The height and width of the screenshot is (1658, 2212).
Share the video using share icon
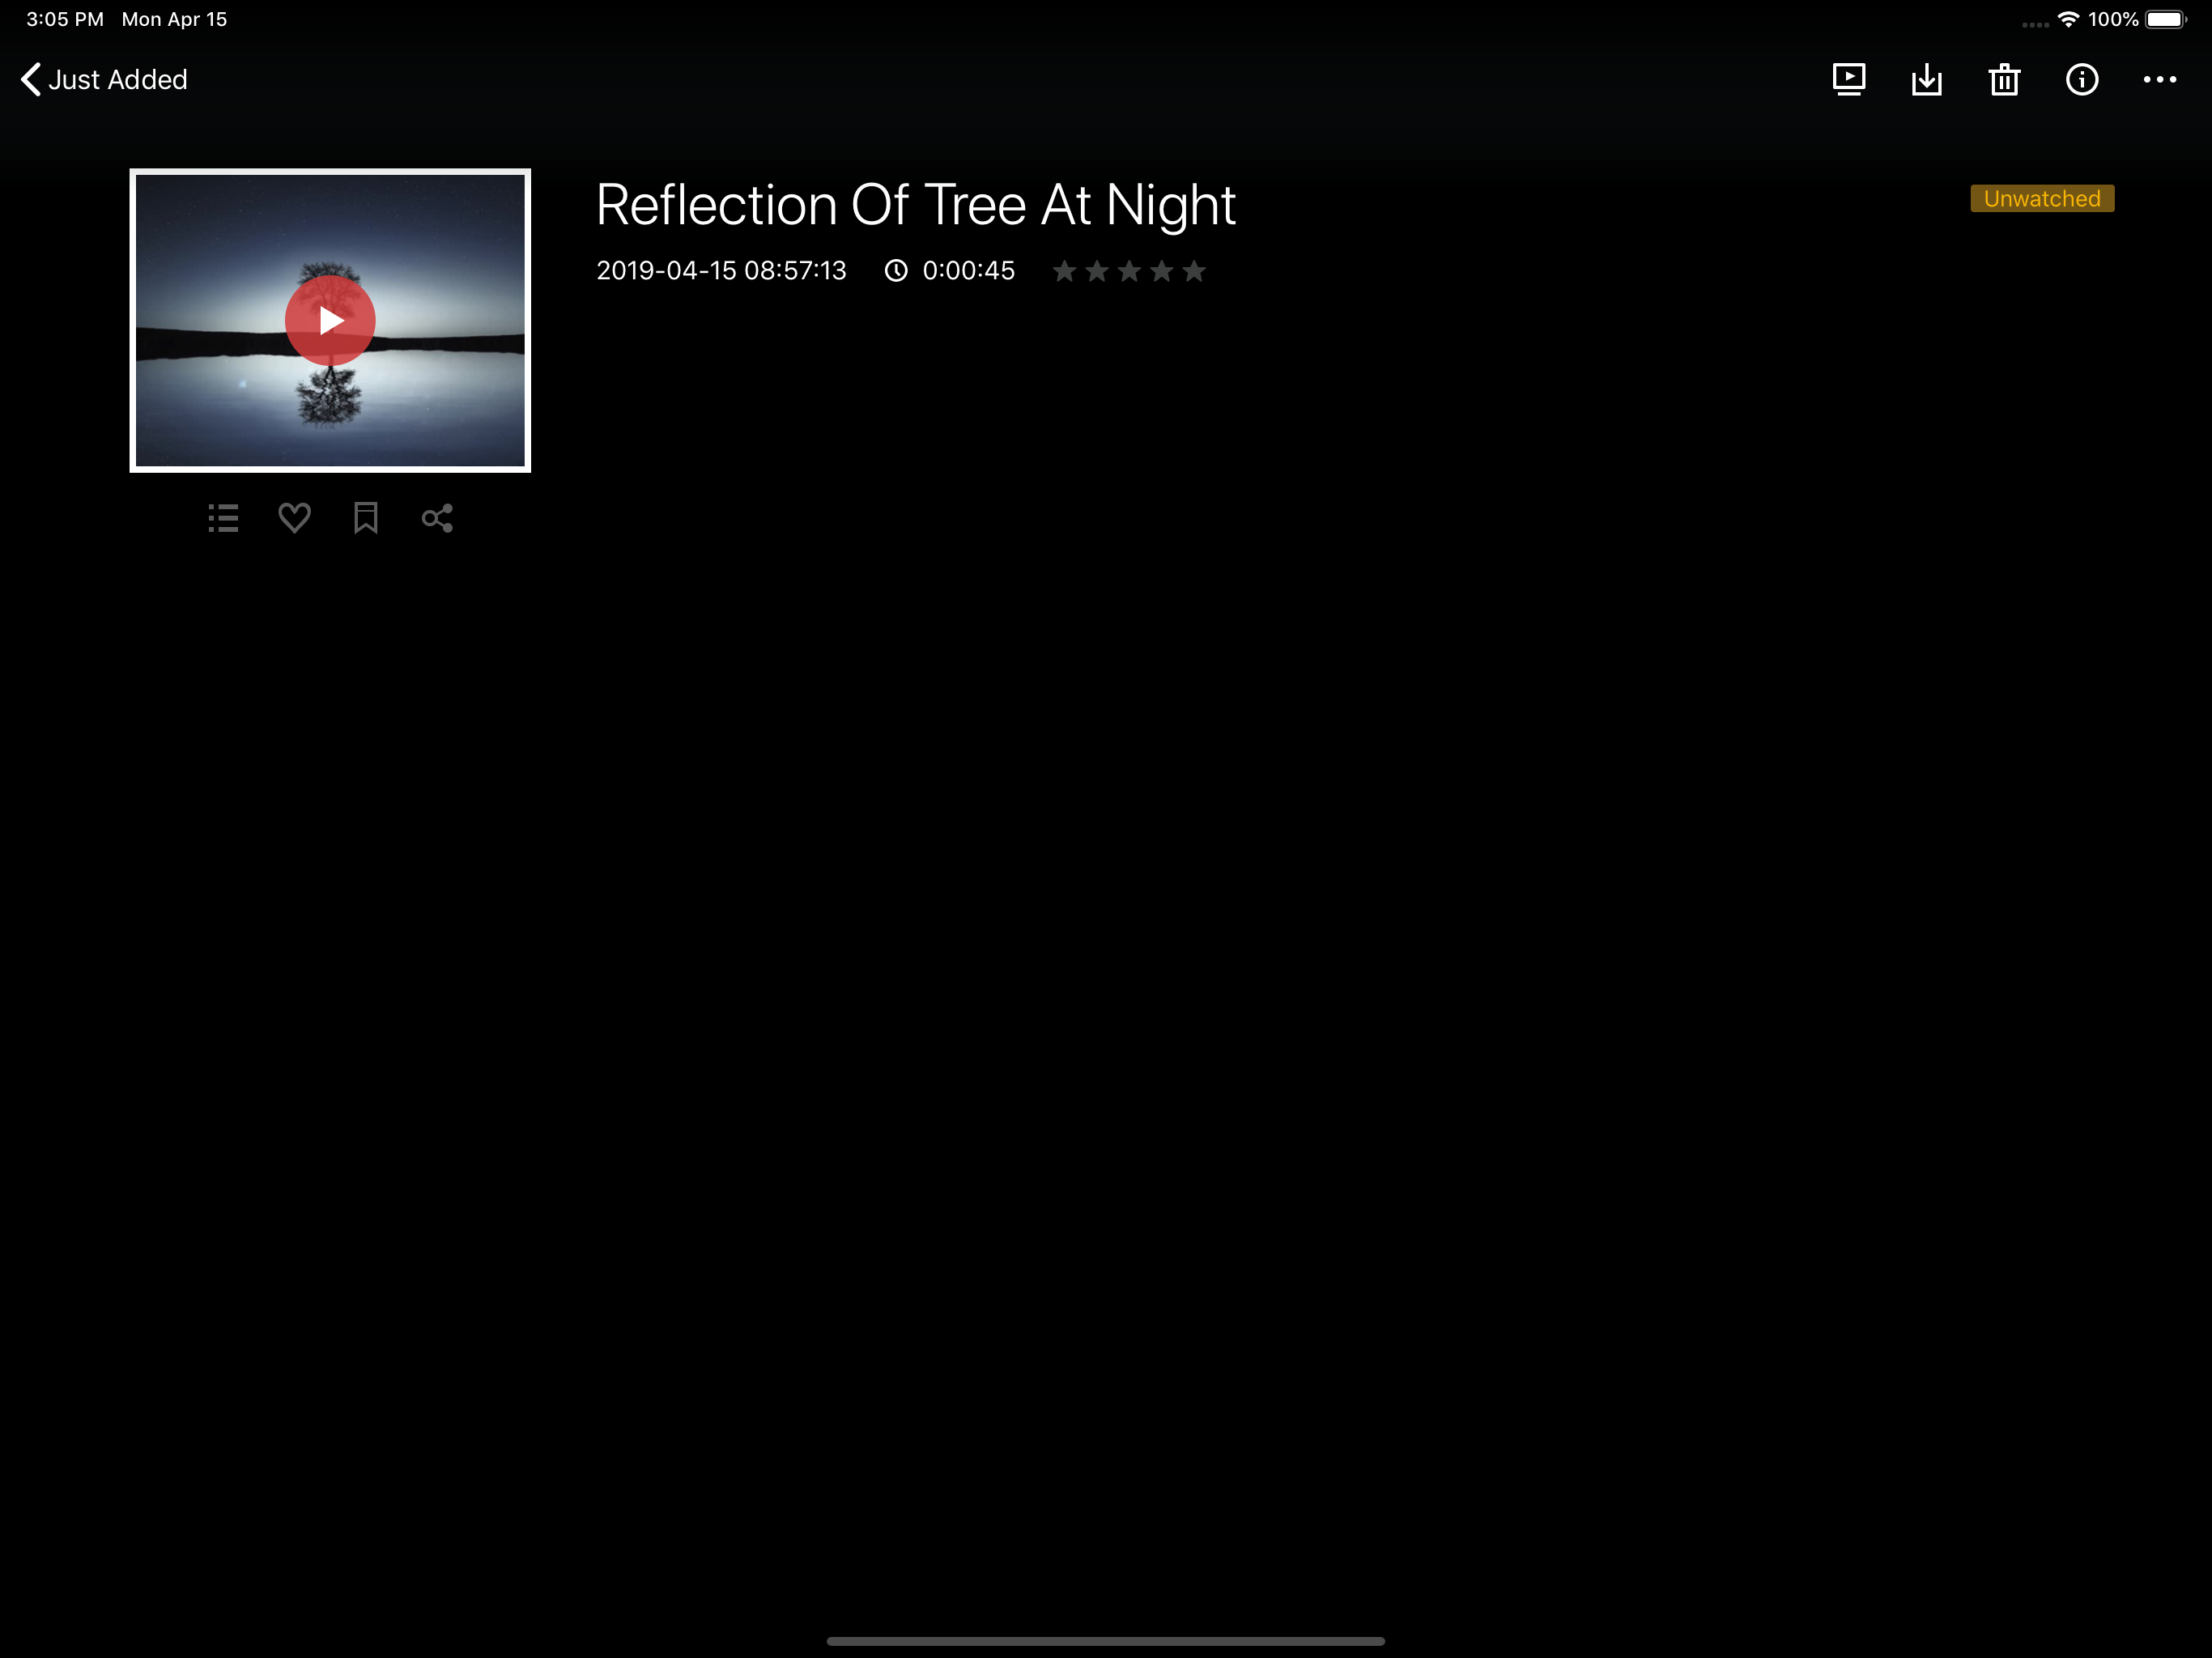coord(437,518)
